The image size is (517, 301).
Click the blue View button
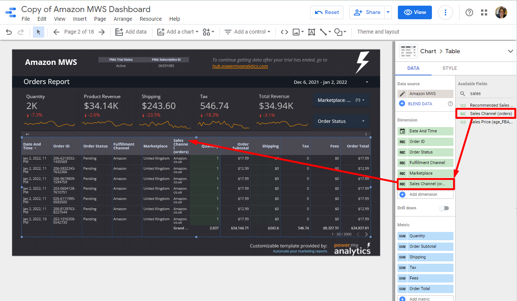tap(415, 12)
